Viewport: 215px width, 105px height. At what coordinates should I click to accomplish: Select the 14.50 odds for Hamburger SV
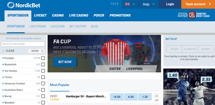click(117, 97)
